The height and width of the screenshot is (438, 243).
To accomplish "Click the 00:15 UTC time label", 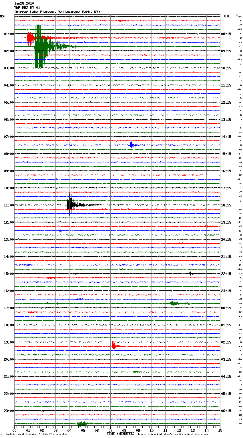I will point(226,308).
